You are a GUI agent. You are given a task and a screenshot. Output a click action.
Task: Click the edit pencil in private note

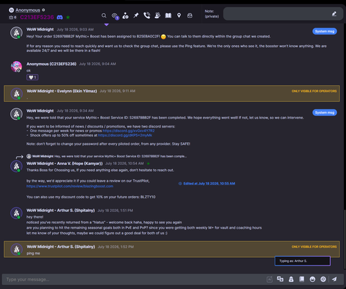[334, 14]
